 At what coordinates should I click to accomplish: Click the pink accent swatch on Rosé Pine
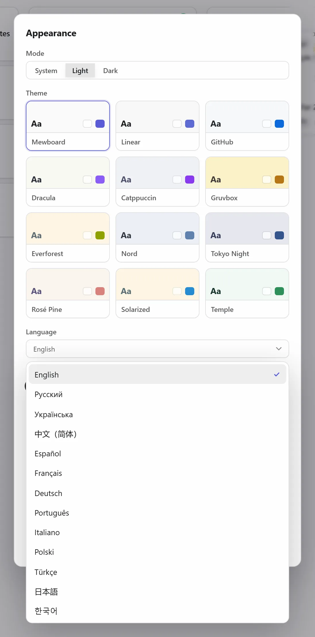point(100,291)
